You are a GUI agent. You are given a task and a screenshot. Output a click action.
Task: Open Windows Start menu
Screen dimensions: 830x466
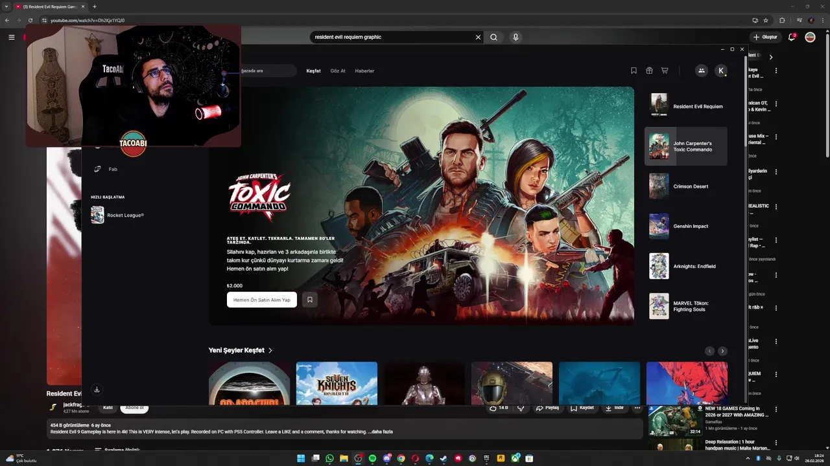point(301,458)
